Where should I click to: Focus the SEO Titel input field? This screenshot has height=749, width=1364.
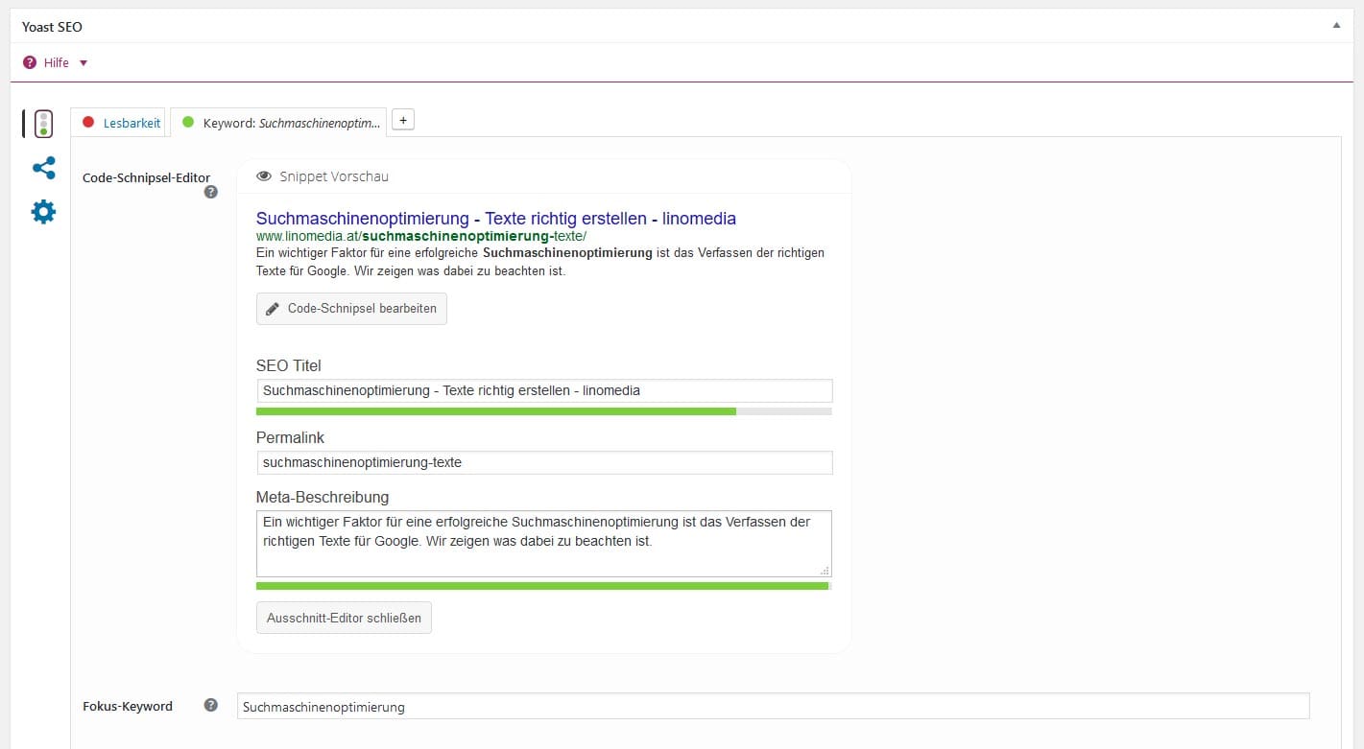(x=544, y=390)
